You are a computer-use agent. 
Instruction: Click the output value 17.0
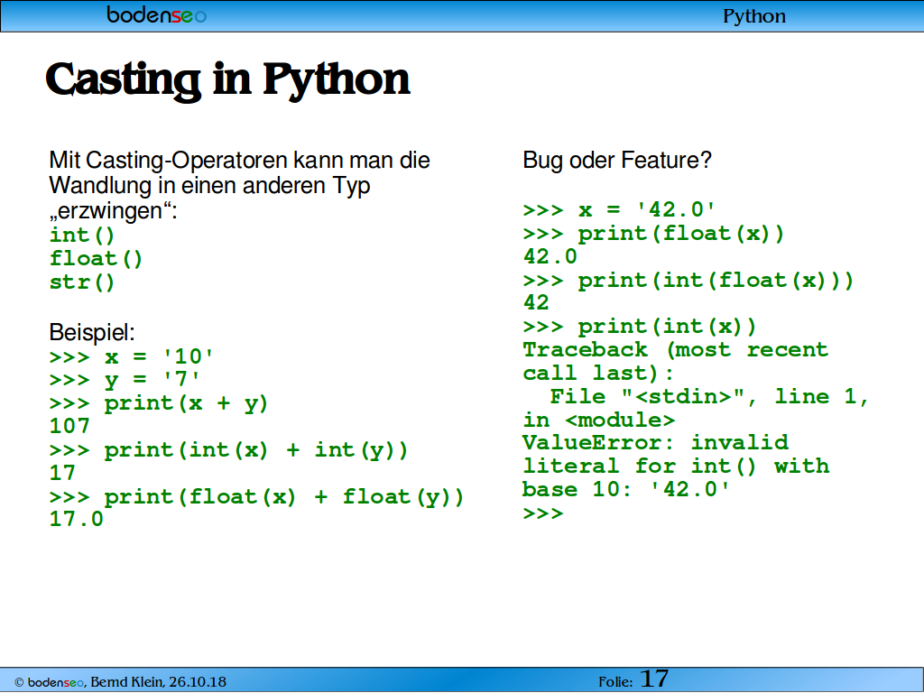(x=77, y=519)
